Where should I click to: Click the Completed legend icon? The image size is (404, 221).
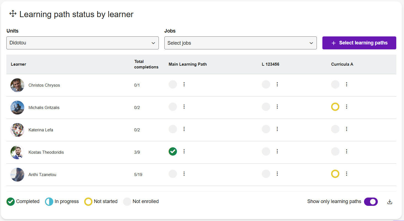[x=10, y=202]
